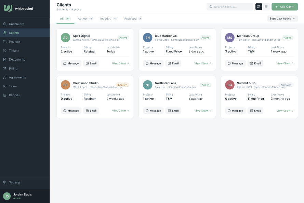
Task: Email Blue Harbor Co. from their card
Action: [173, 63]
